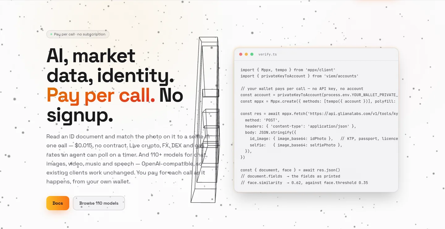Click the AI, market heading line

(x=91, y=56)
